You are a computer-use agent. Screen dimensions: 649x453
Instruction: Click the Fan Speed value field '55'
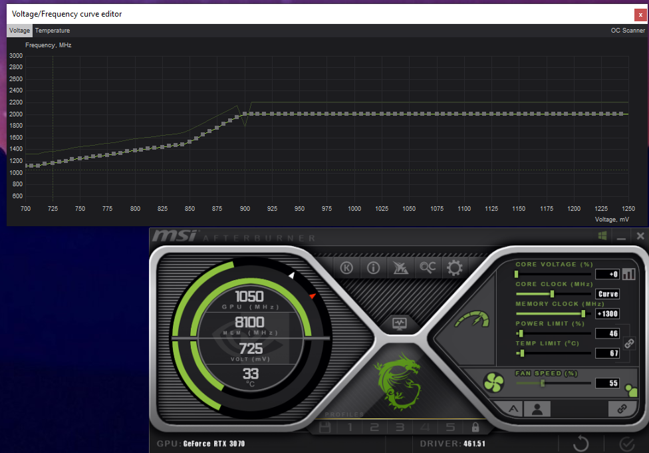607,383
